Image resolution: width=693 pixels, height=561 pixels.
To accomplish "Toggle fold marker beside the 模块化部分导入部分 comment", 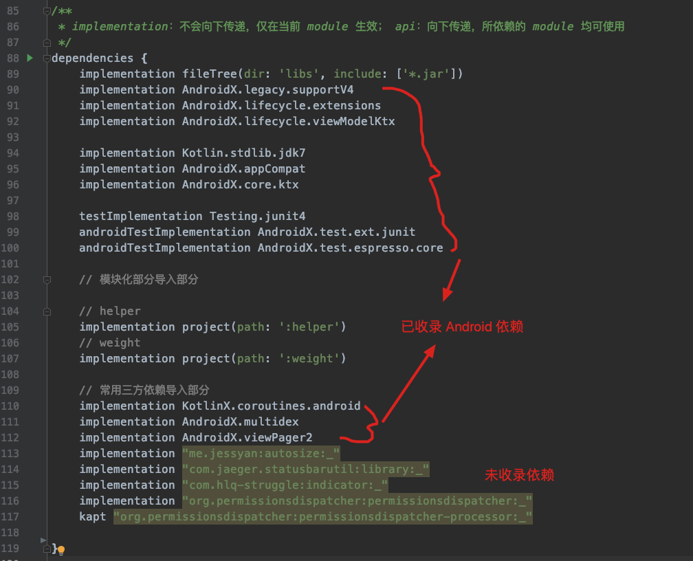I will click(x=47, y=280).
